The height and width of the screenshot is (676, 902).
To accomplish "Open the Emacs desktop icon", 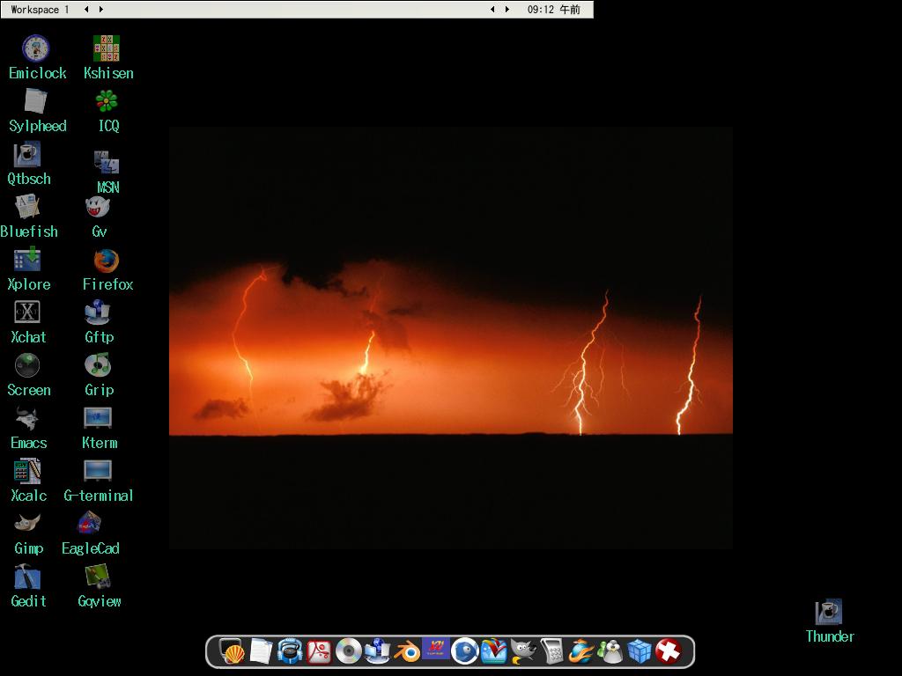I will click(27, 418).
